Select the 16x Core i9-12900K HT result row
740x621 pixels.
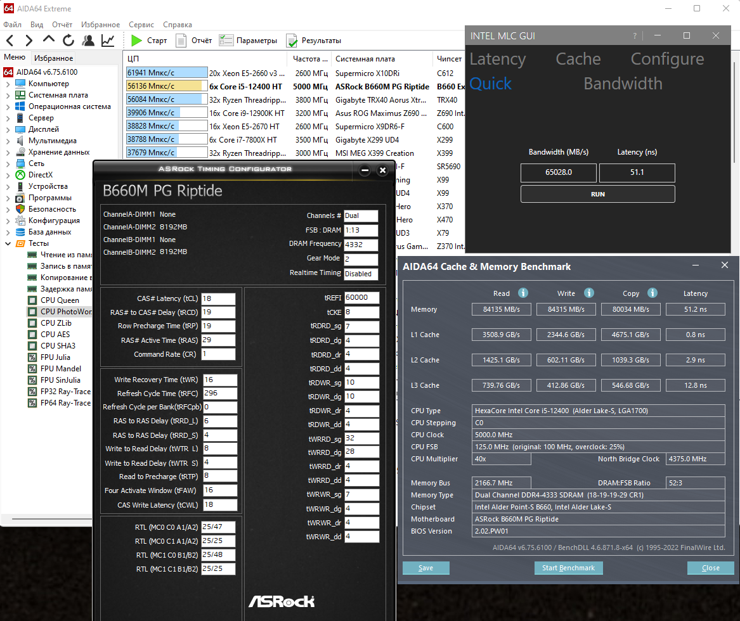click(295, 113)
